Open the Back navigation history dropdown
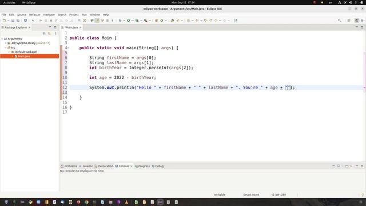Screen dimensions: 366x206 tap(220, 21)
